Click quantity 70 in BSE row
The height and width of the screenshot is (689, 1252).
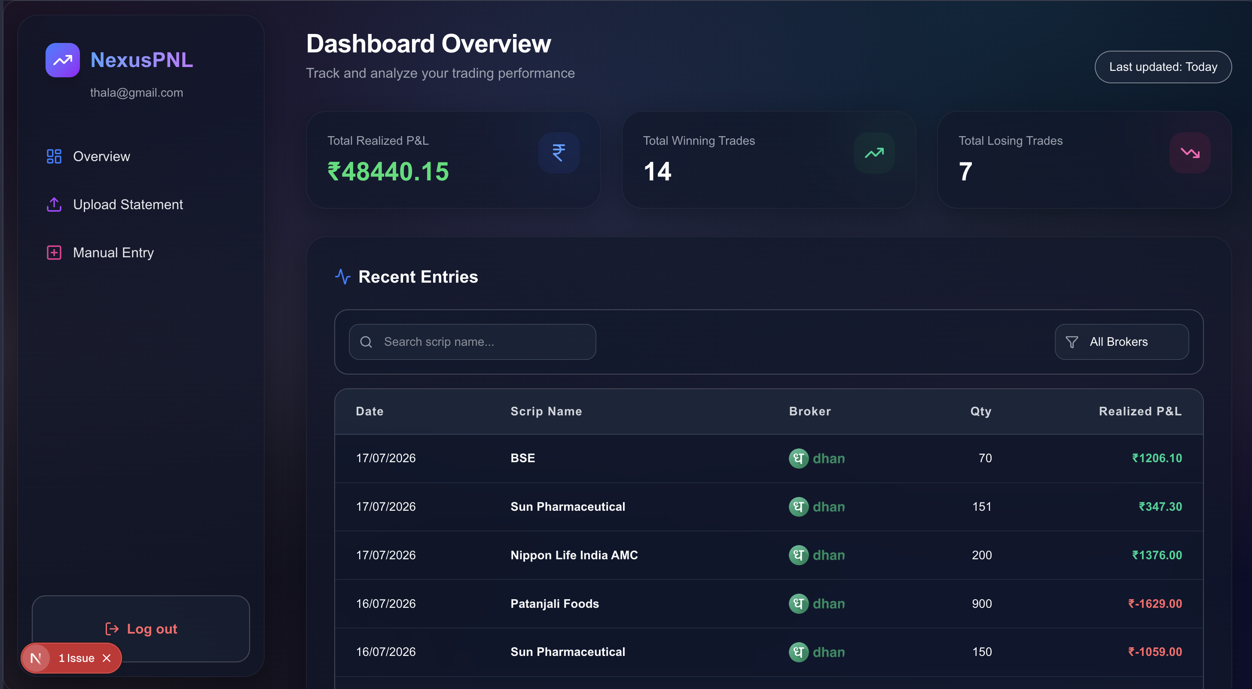pyautogui.click(x=985, y=458)
